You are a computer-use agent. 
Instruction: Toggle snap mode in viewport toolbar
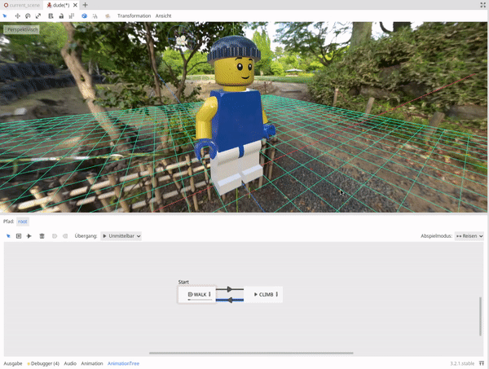coord(95,16)
